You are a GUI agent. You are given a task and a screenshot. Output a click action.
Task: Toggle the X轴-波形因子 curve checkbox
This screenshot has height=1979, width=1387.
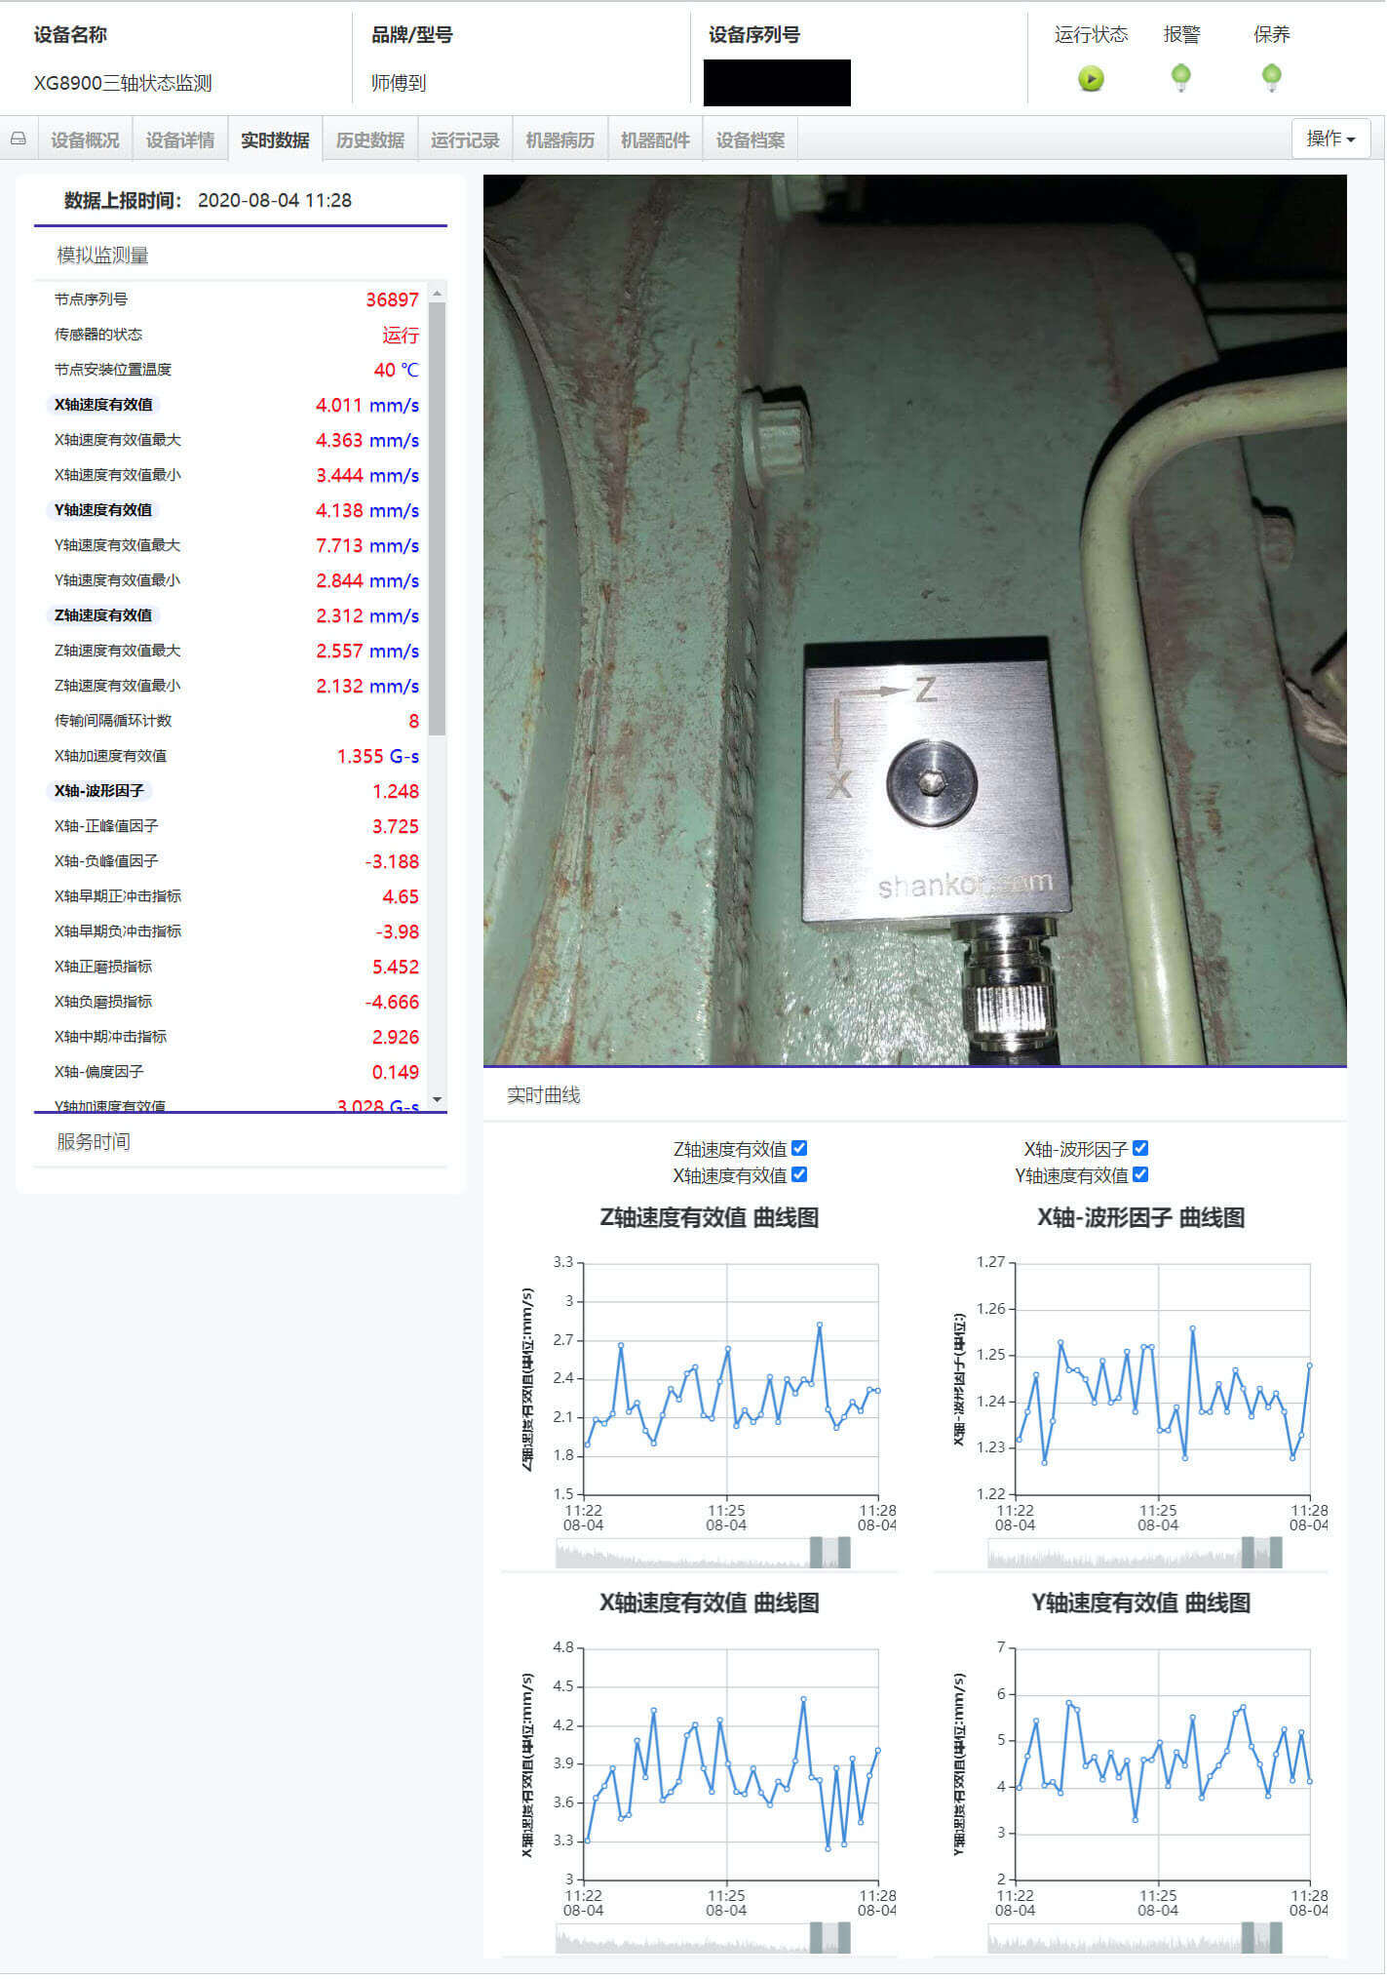1140,1149
